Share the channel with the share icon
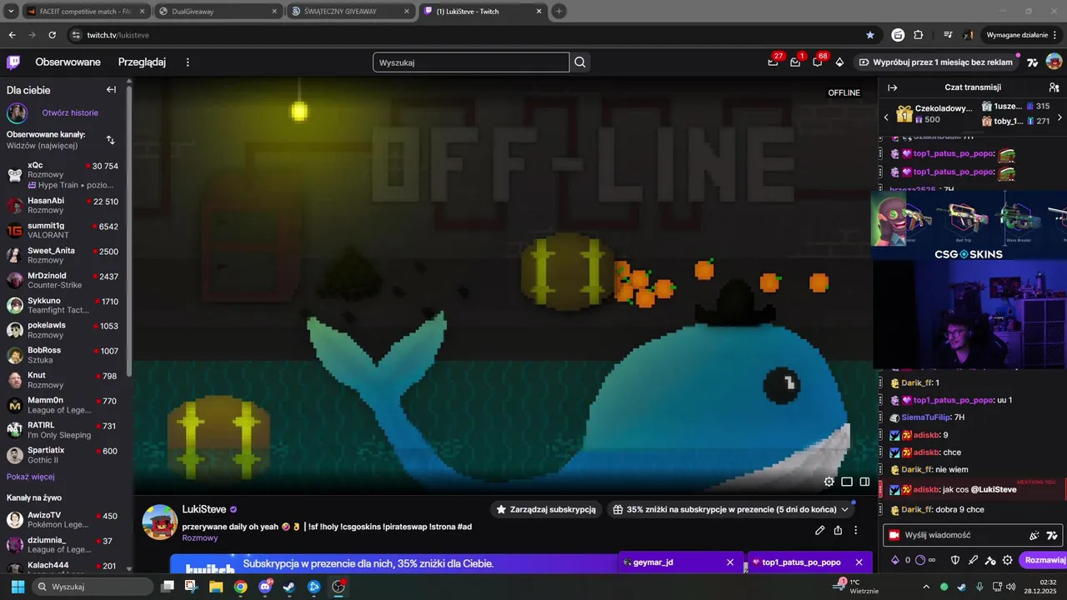Screen dimensions: 1067x600 tap(838, 530)
